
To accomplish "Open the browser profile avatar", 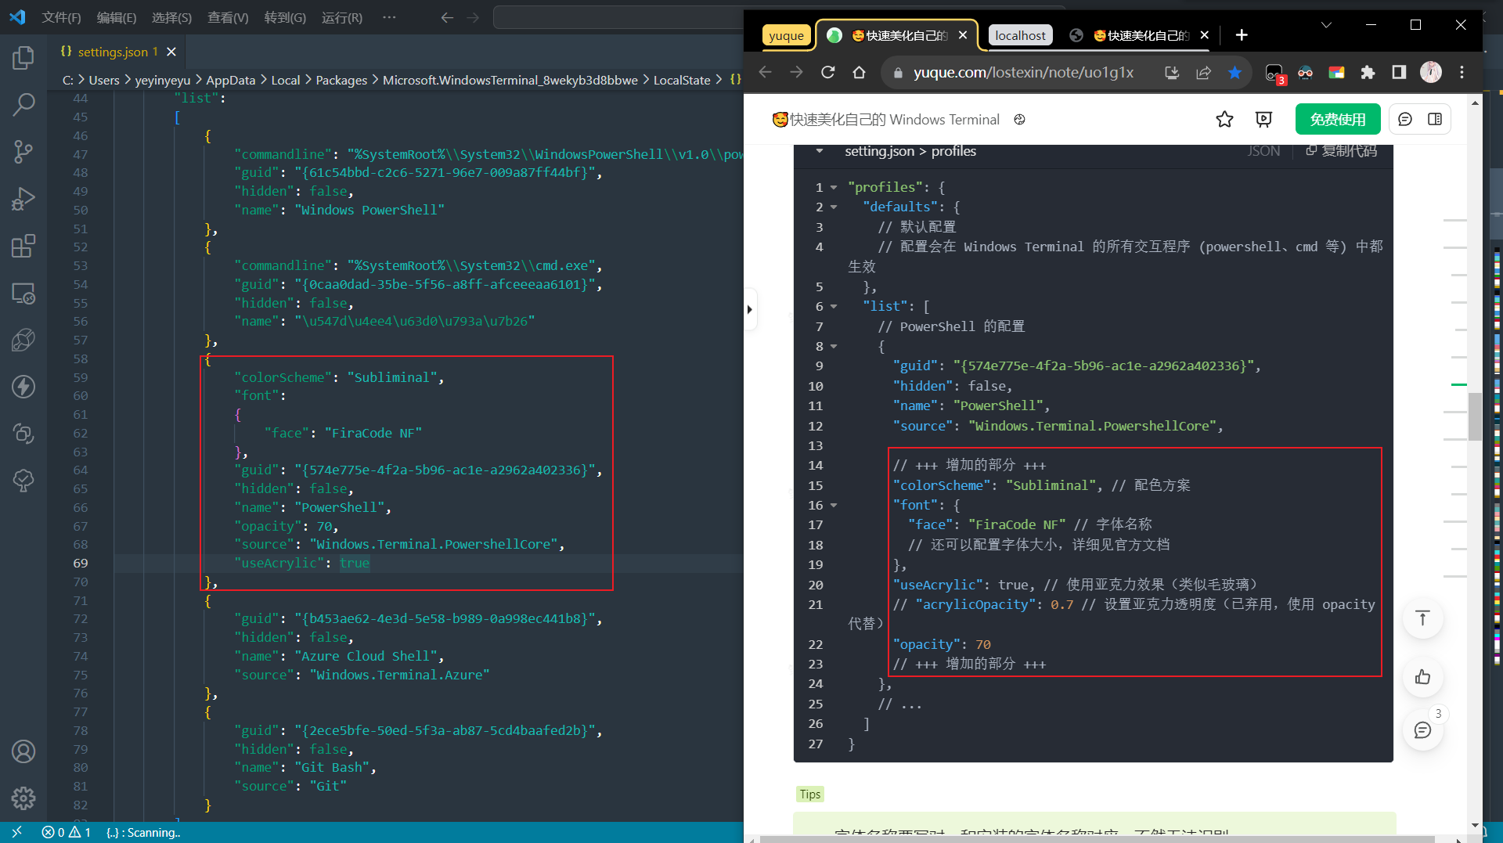I will (x=1431, y=72).
